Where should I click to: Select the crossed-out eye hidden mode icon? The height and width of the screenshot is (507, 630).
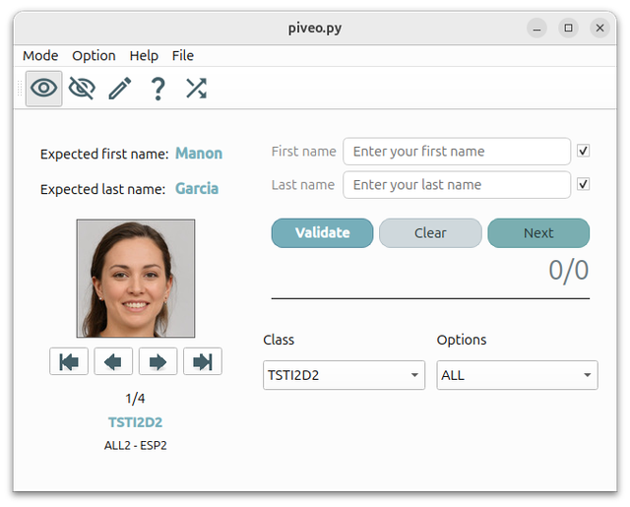82,89
